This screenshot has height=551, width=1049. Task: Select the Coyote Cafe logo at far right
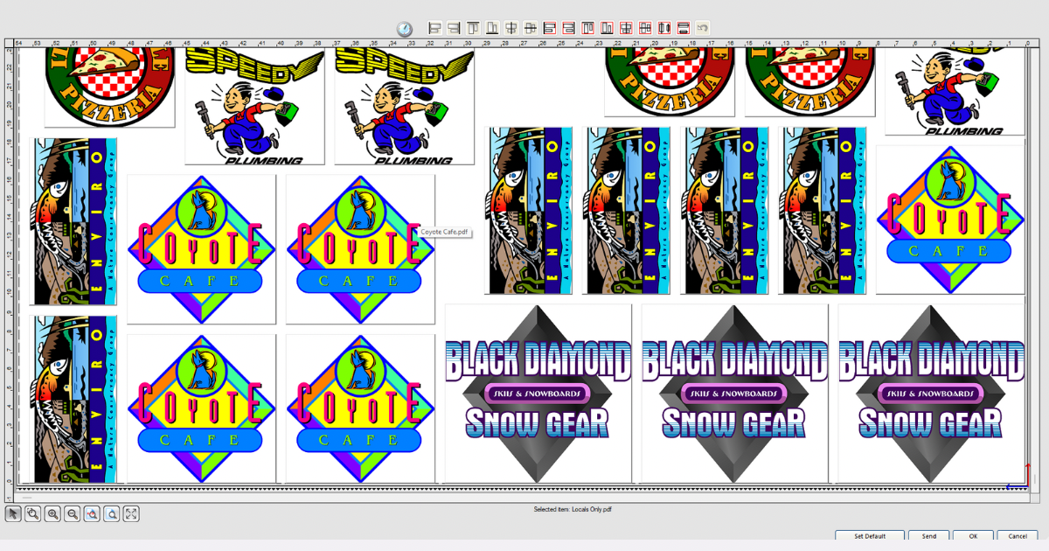(949, 219)
